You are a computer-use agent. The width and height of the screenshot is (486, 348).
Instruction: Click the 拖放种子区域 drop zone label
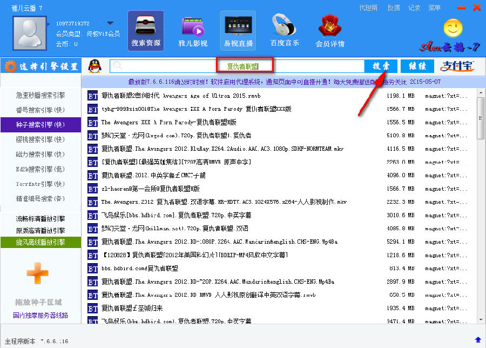pyautogui.click(x=38, y=302)
